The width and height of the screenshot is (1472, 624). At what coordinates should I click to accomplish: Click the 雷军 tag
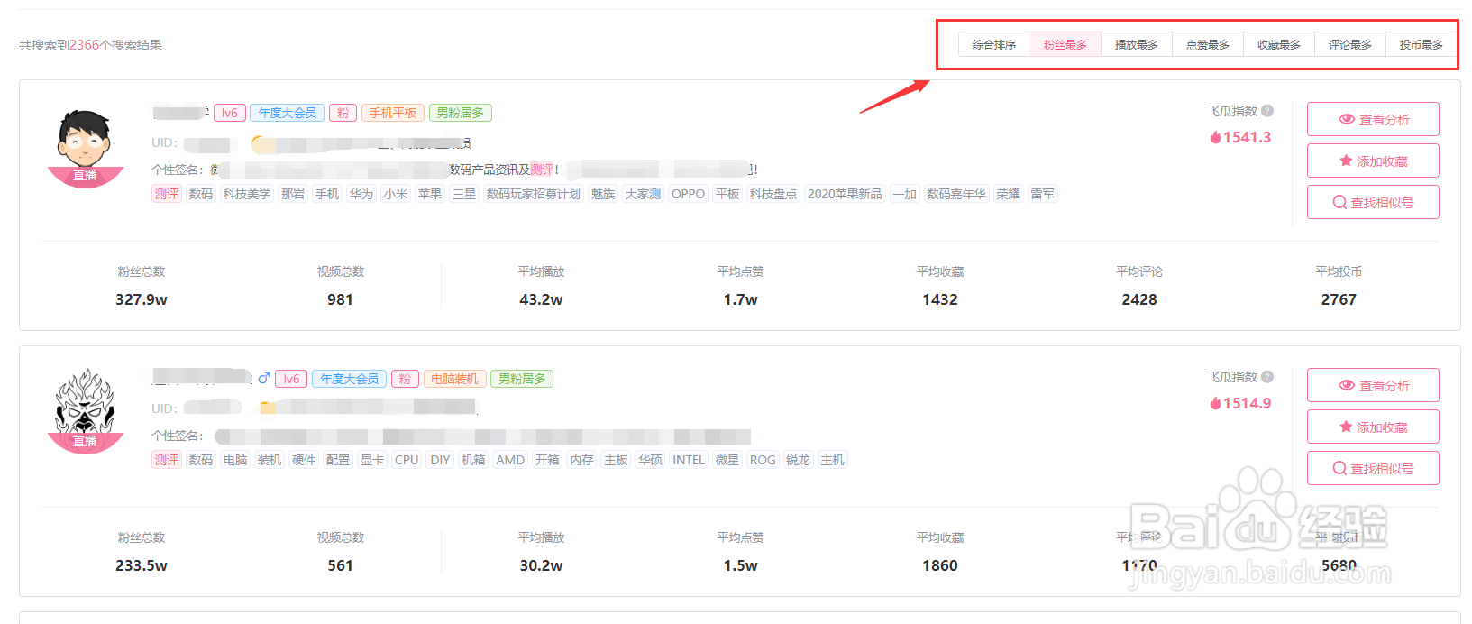click(x=1043, y=194)
